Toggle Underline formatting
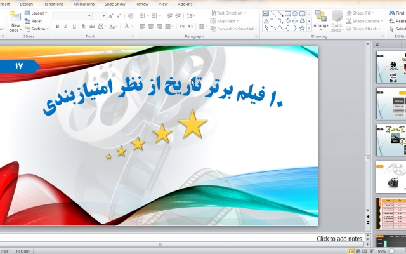The image size is (406, 254). [x=74, y=27]
